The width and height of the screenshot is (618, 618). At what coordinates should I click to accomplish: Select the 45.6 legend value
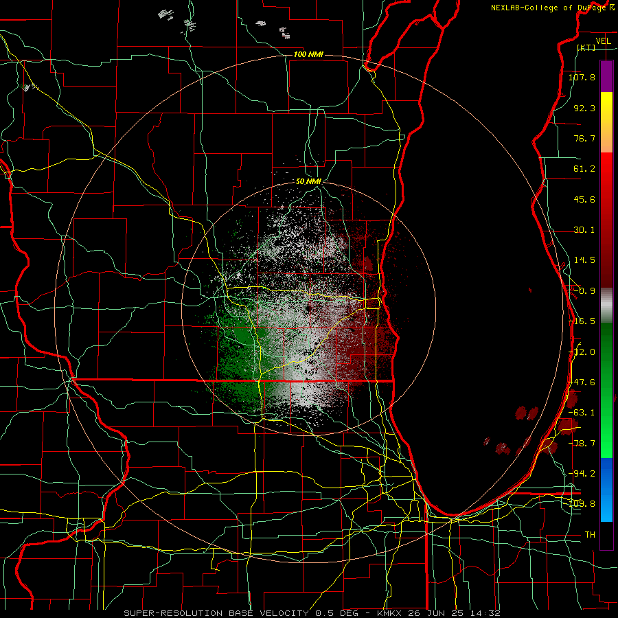point(584,199)
